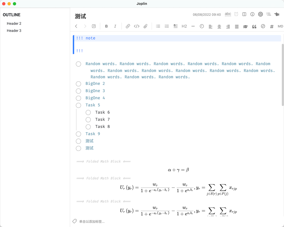The height and width of the screenshot is (227, 284).
Task: Click the note date 06/08/2022 09:40
Action: tap(207, 14)
